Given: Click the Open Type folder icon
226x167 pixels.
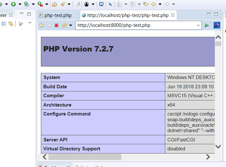Looking at the screenshot, I should 55,4.
